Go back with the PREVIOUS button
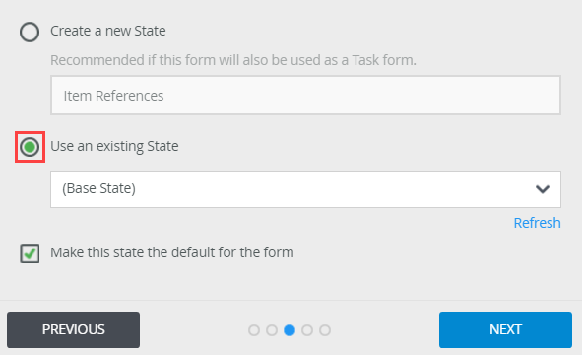The image size is (582, 355). tap(74, 329)
